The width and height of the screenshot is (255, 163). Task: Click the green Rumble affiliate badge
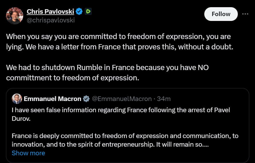click(88, 11)
